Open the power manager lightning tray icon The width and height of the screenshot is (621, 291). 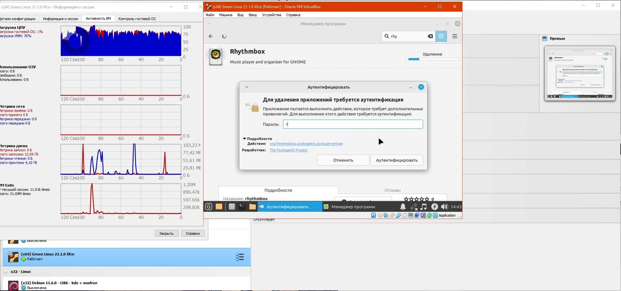coord(434,207)
